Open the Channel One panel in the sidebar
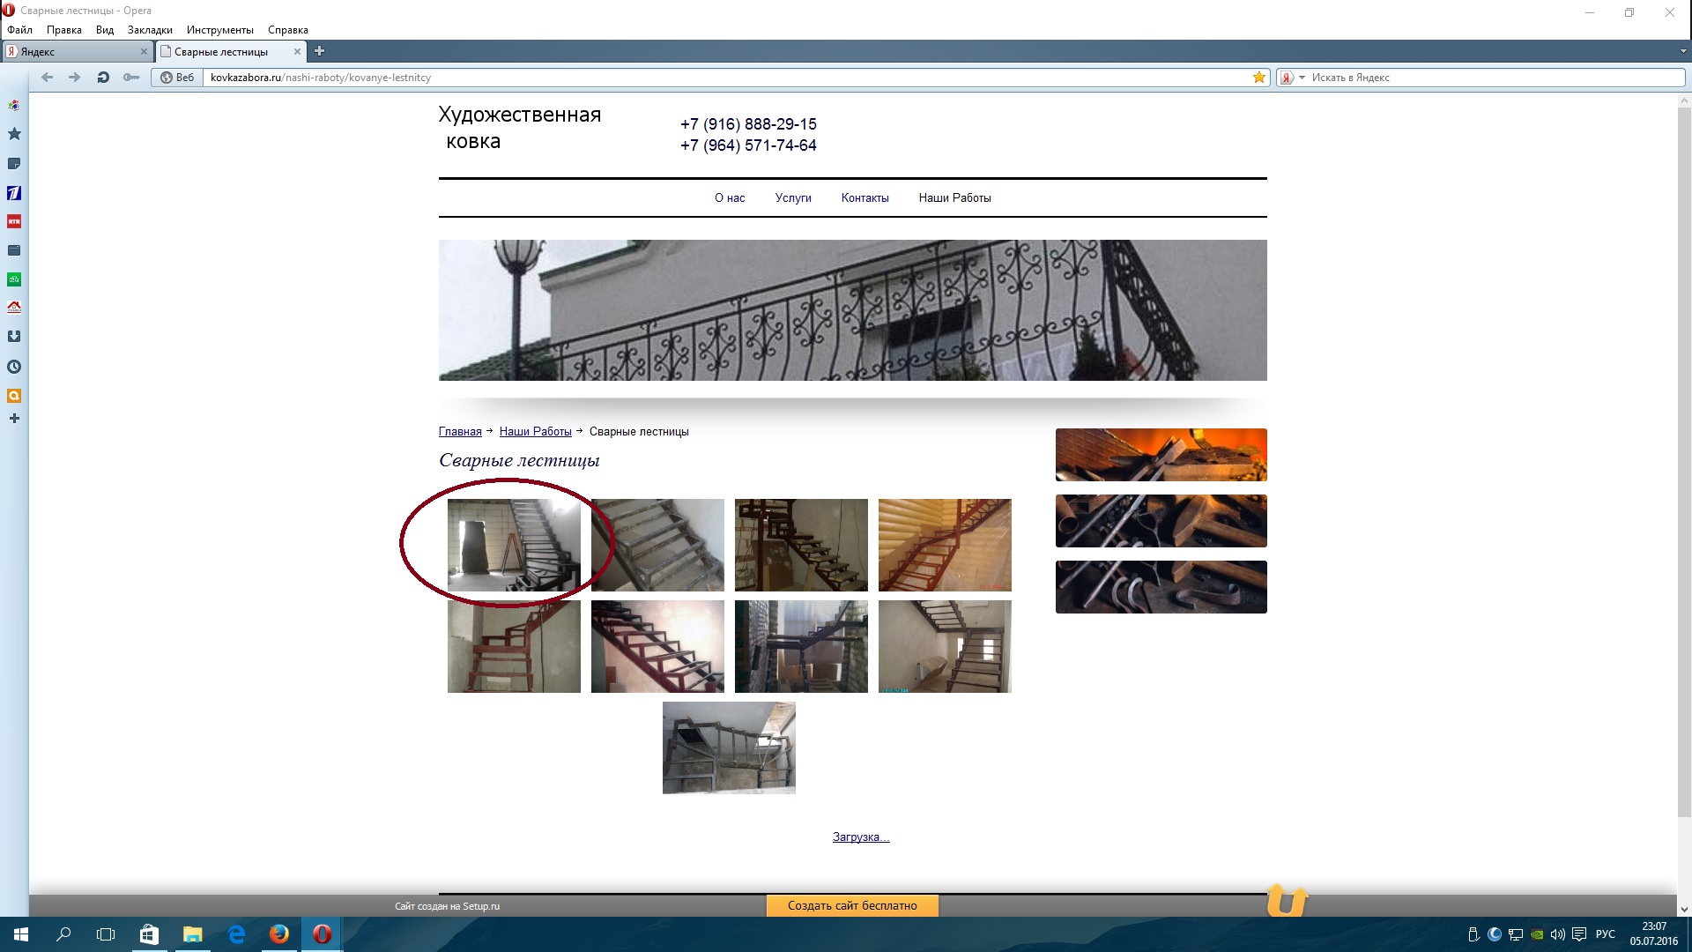The height and width of the screenshot is (952, 1692). point(14,193)
